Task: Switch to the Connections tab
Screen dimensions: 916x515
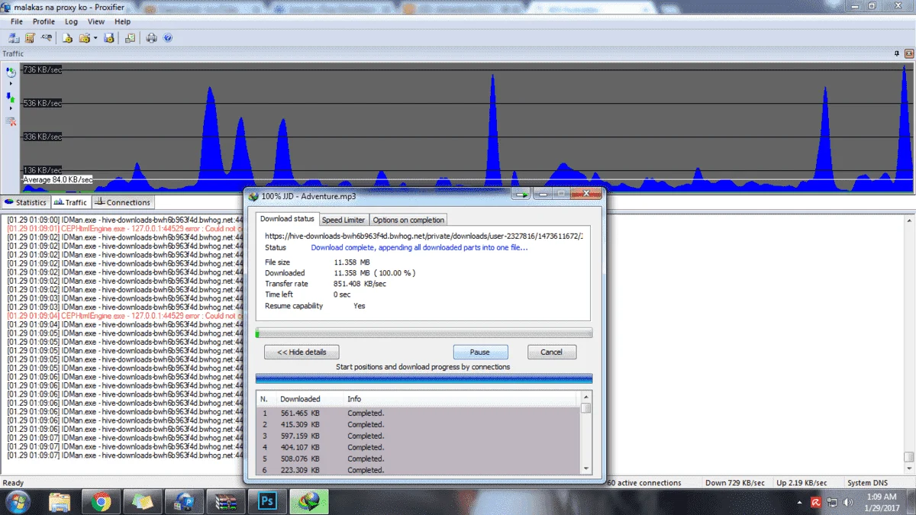Action: tap(123, 202)
